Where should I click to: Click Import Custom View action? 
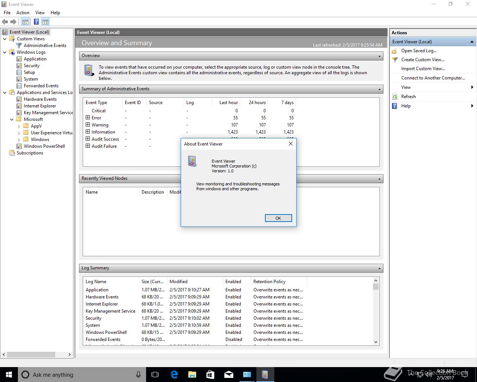pyautogui.click(x=423, y=69)
